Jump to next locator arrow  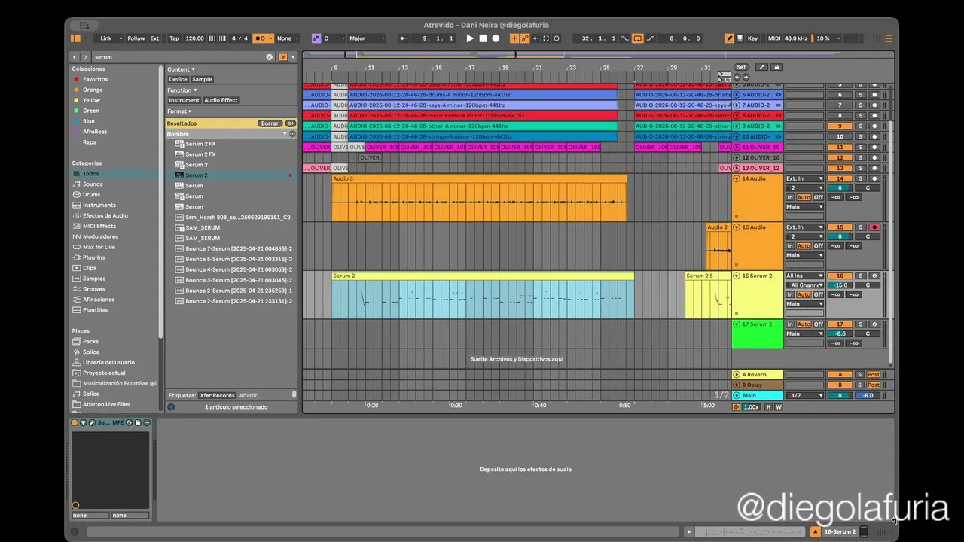pyautogui.click(x=746, y=77)
